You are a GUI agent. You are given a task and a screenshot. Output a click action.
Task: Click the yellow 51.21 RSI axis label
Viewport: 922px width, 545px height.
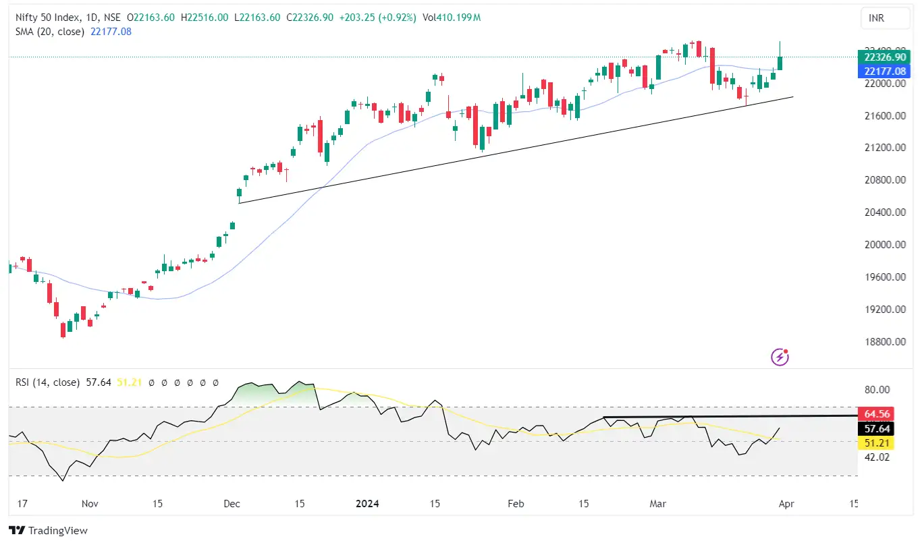pos(875,443)
